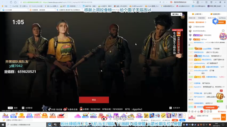Select the pink heart gift icon
Viewport: 227px width, 127px height.
click(x=77, y=116)
